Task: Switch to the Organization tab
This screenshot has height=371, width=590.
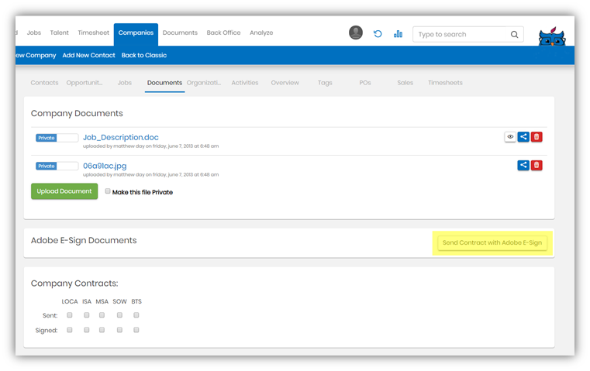Action: 204,83
